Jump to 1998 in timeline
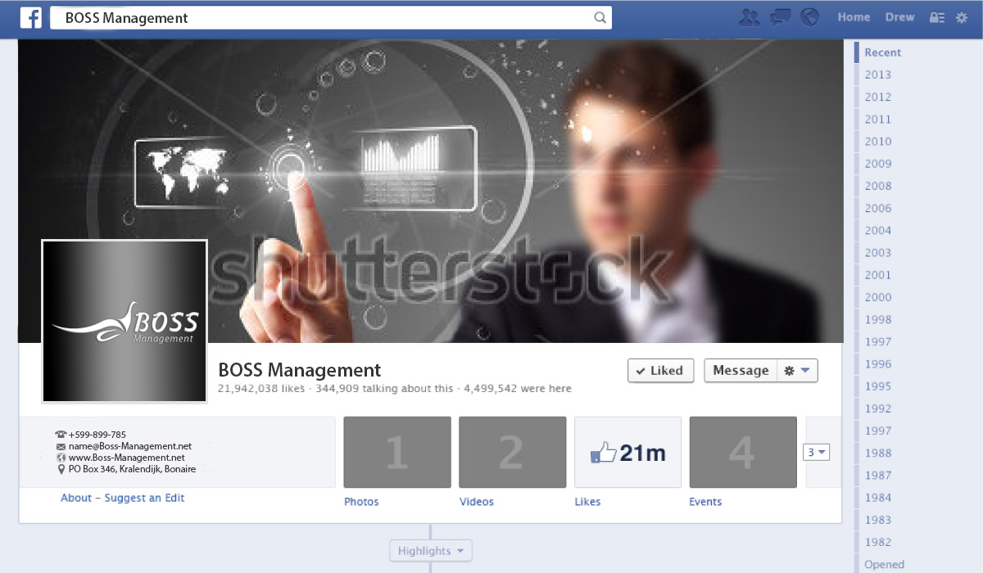The height and width of the screenshot is (573, 983). [877, 319]
